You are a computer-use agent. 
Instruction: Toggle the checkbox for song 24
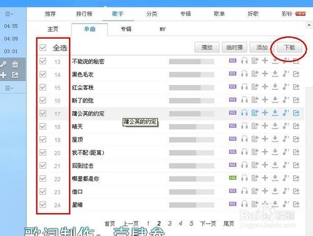pos(43,204)
